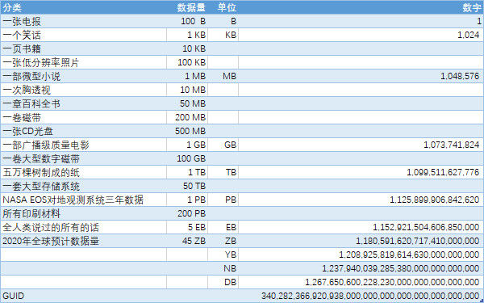This screenshot has width=484, height=303.
Task: Select the 一张CD光盘 row label
Action: pos(83,131)
